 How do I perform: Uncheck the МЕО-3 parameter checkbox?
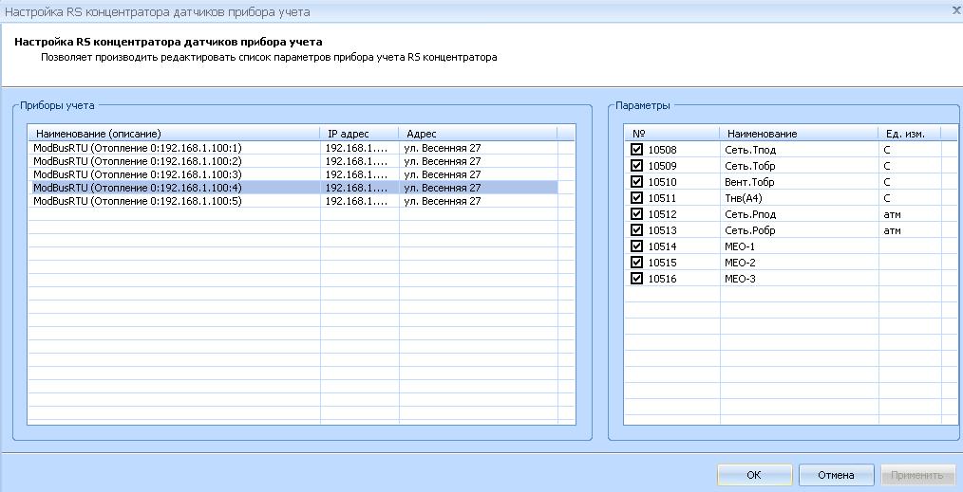636,279
